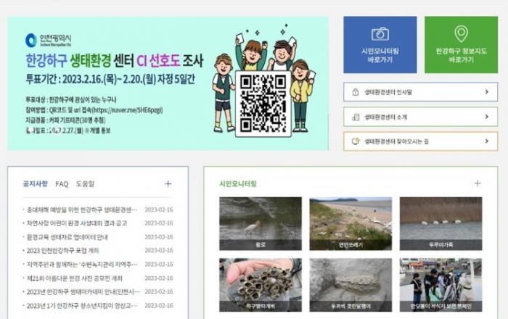Click the camera icon for 시민모니터링 바로가기

tap(380, 34)
